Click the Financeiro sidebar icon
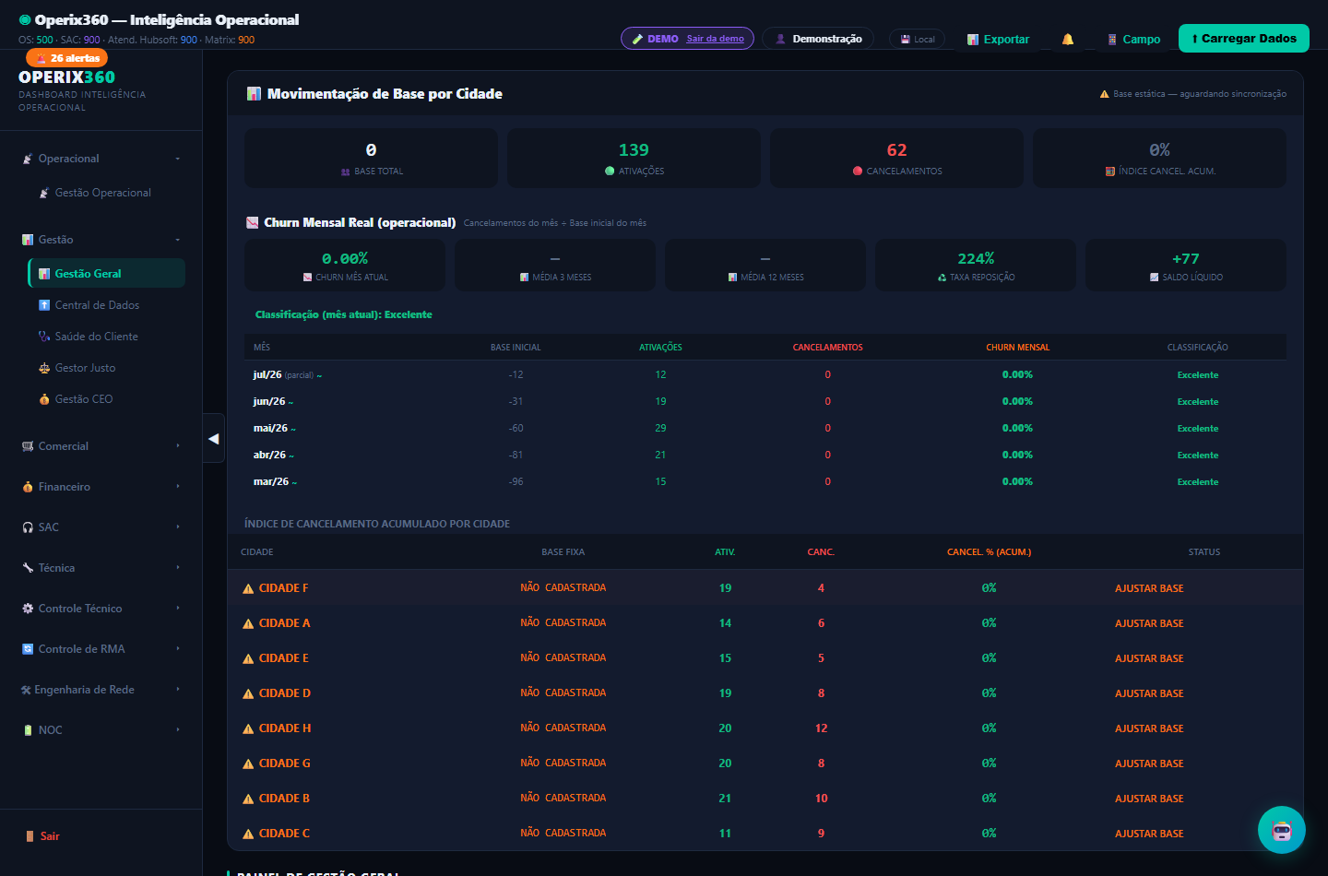Screen dimensions: 1328x876 (x=28, y=487)
